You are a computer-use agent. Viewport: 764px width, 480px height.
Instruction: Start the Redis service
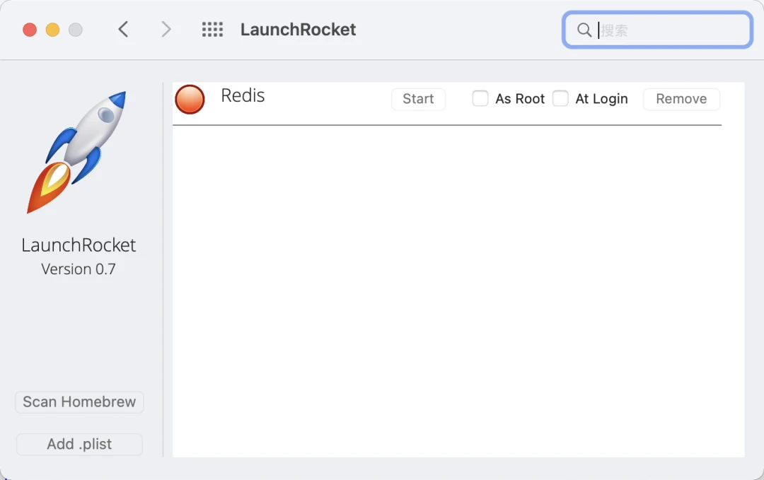(418, 99)
